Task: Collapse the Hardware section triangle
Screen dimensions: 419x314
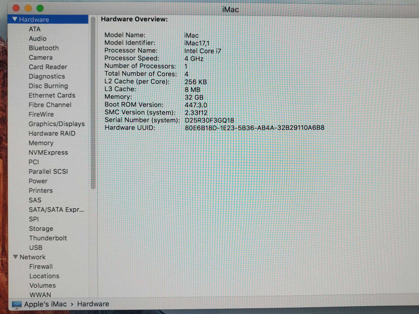Action: coord(15,19)
